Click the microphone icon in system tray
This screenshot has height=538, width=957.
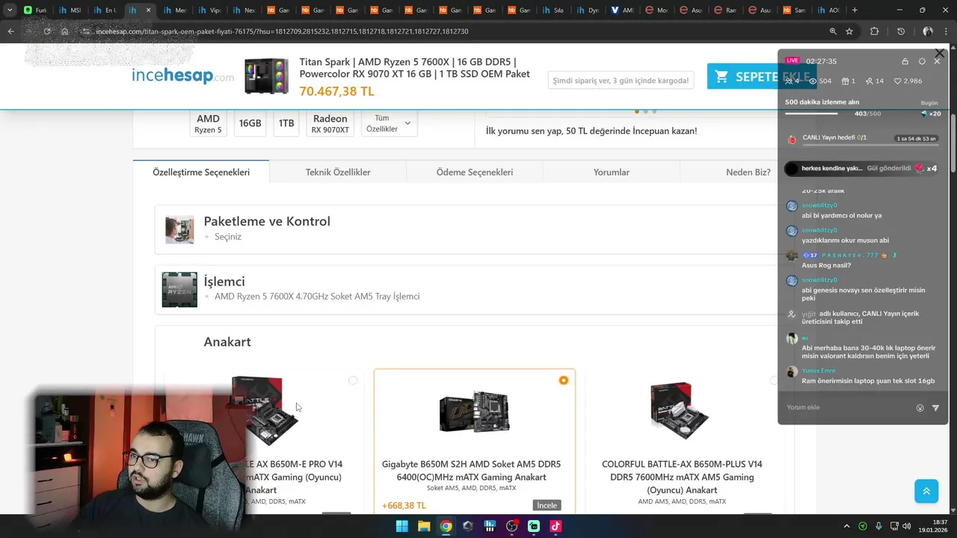pos(878,526)
